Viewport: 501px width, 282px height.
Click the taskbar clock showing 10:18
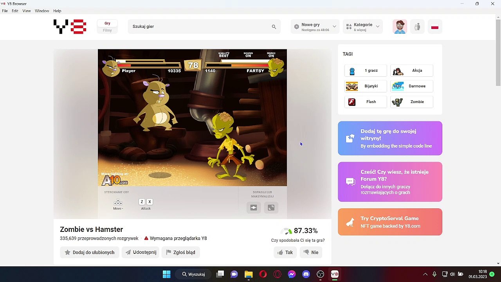point(478,274)
